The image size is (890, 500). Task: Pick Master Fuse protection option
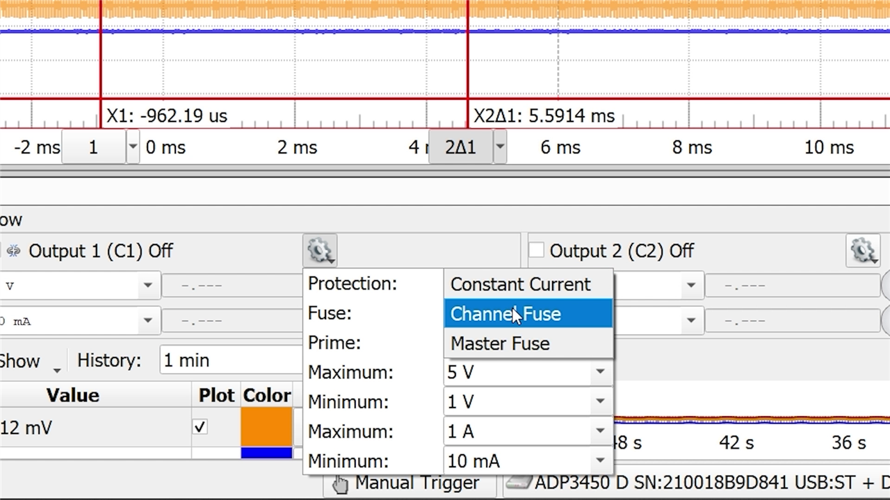(528, 343)
